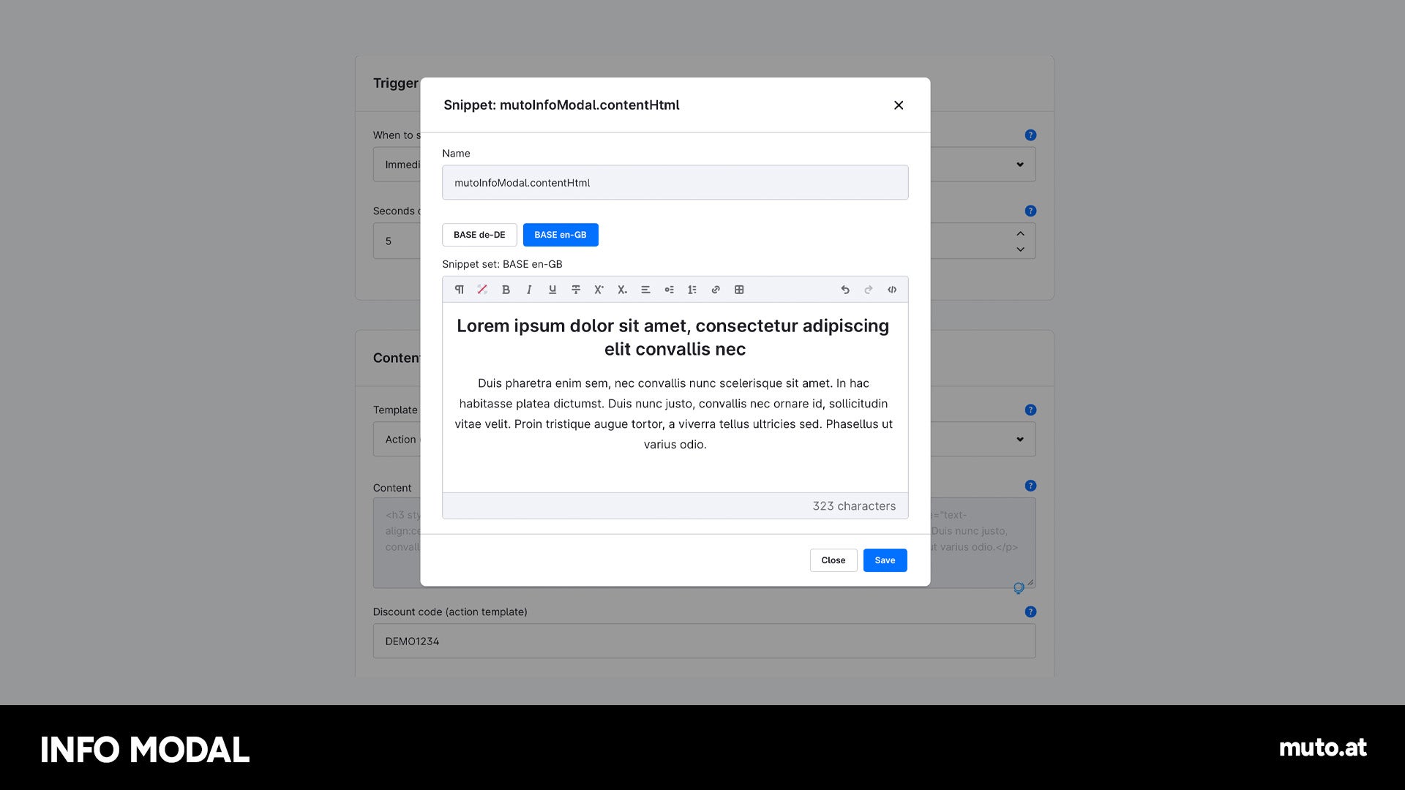
Task: Save the snippet changes
Action: (x=885, y=560)
